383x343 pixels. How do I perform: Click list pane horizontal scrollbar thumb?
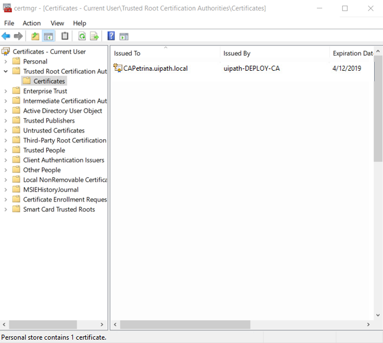click(x=185, y=325)
